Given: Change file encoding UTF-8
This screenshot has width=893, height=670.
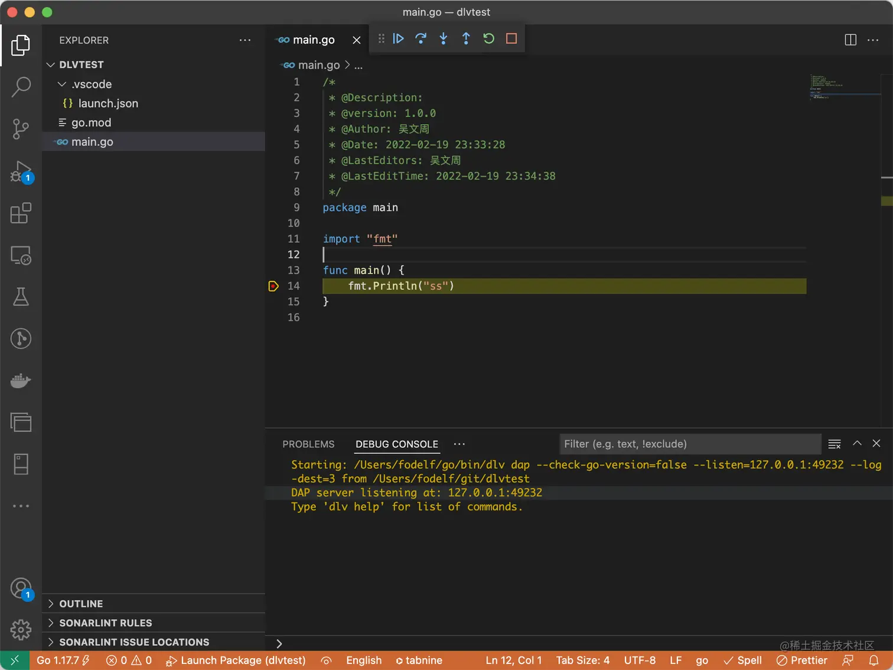Looking at the screenshot, I should point(640,661).
